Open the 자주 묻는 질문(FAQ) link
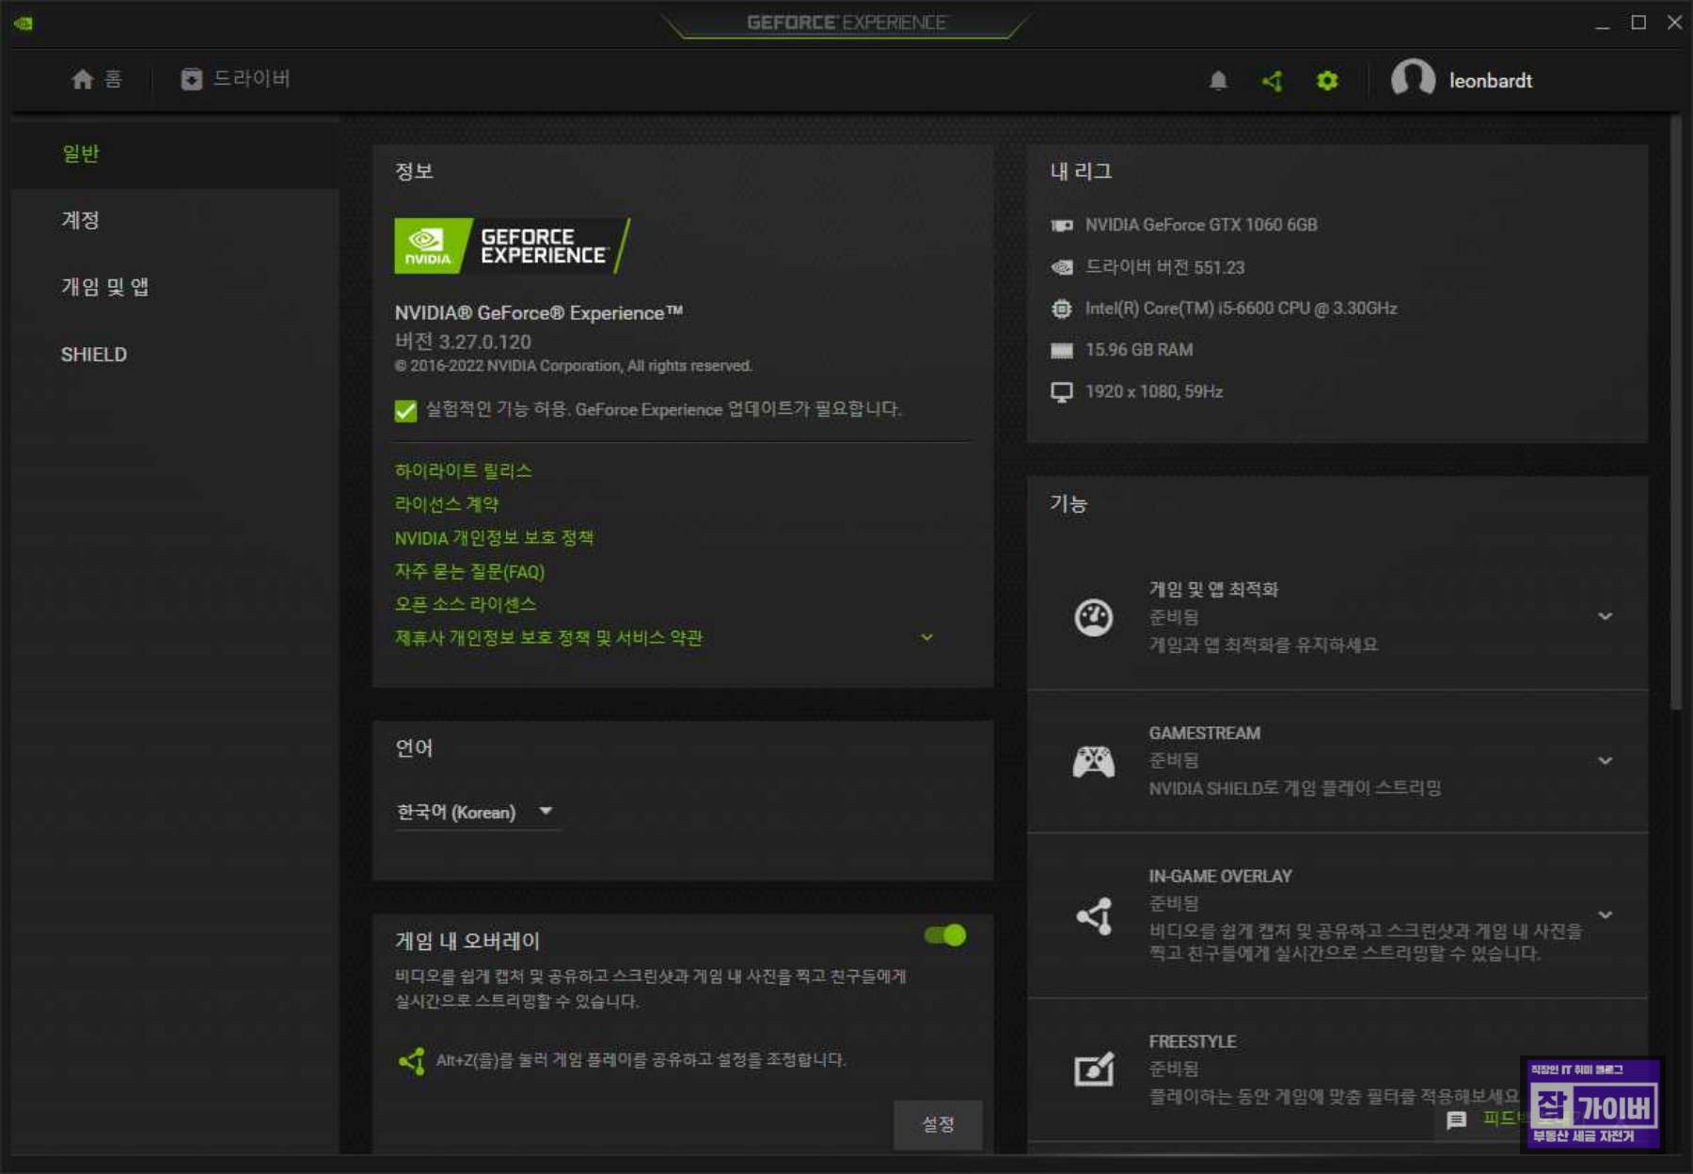 click(469, 571)
